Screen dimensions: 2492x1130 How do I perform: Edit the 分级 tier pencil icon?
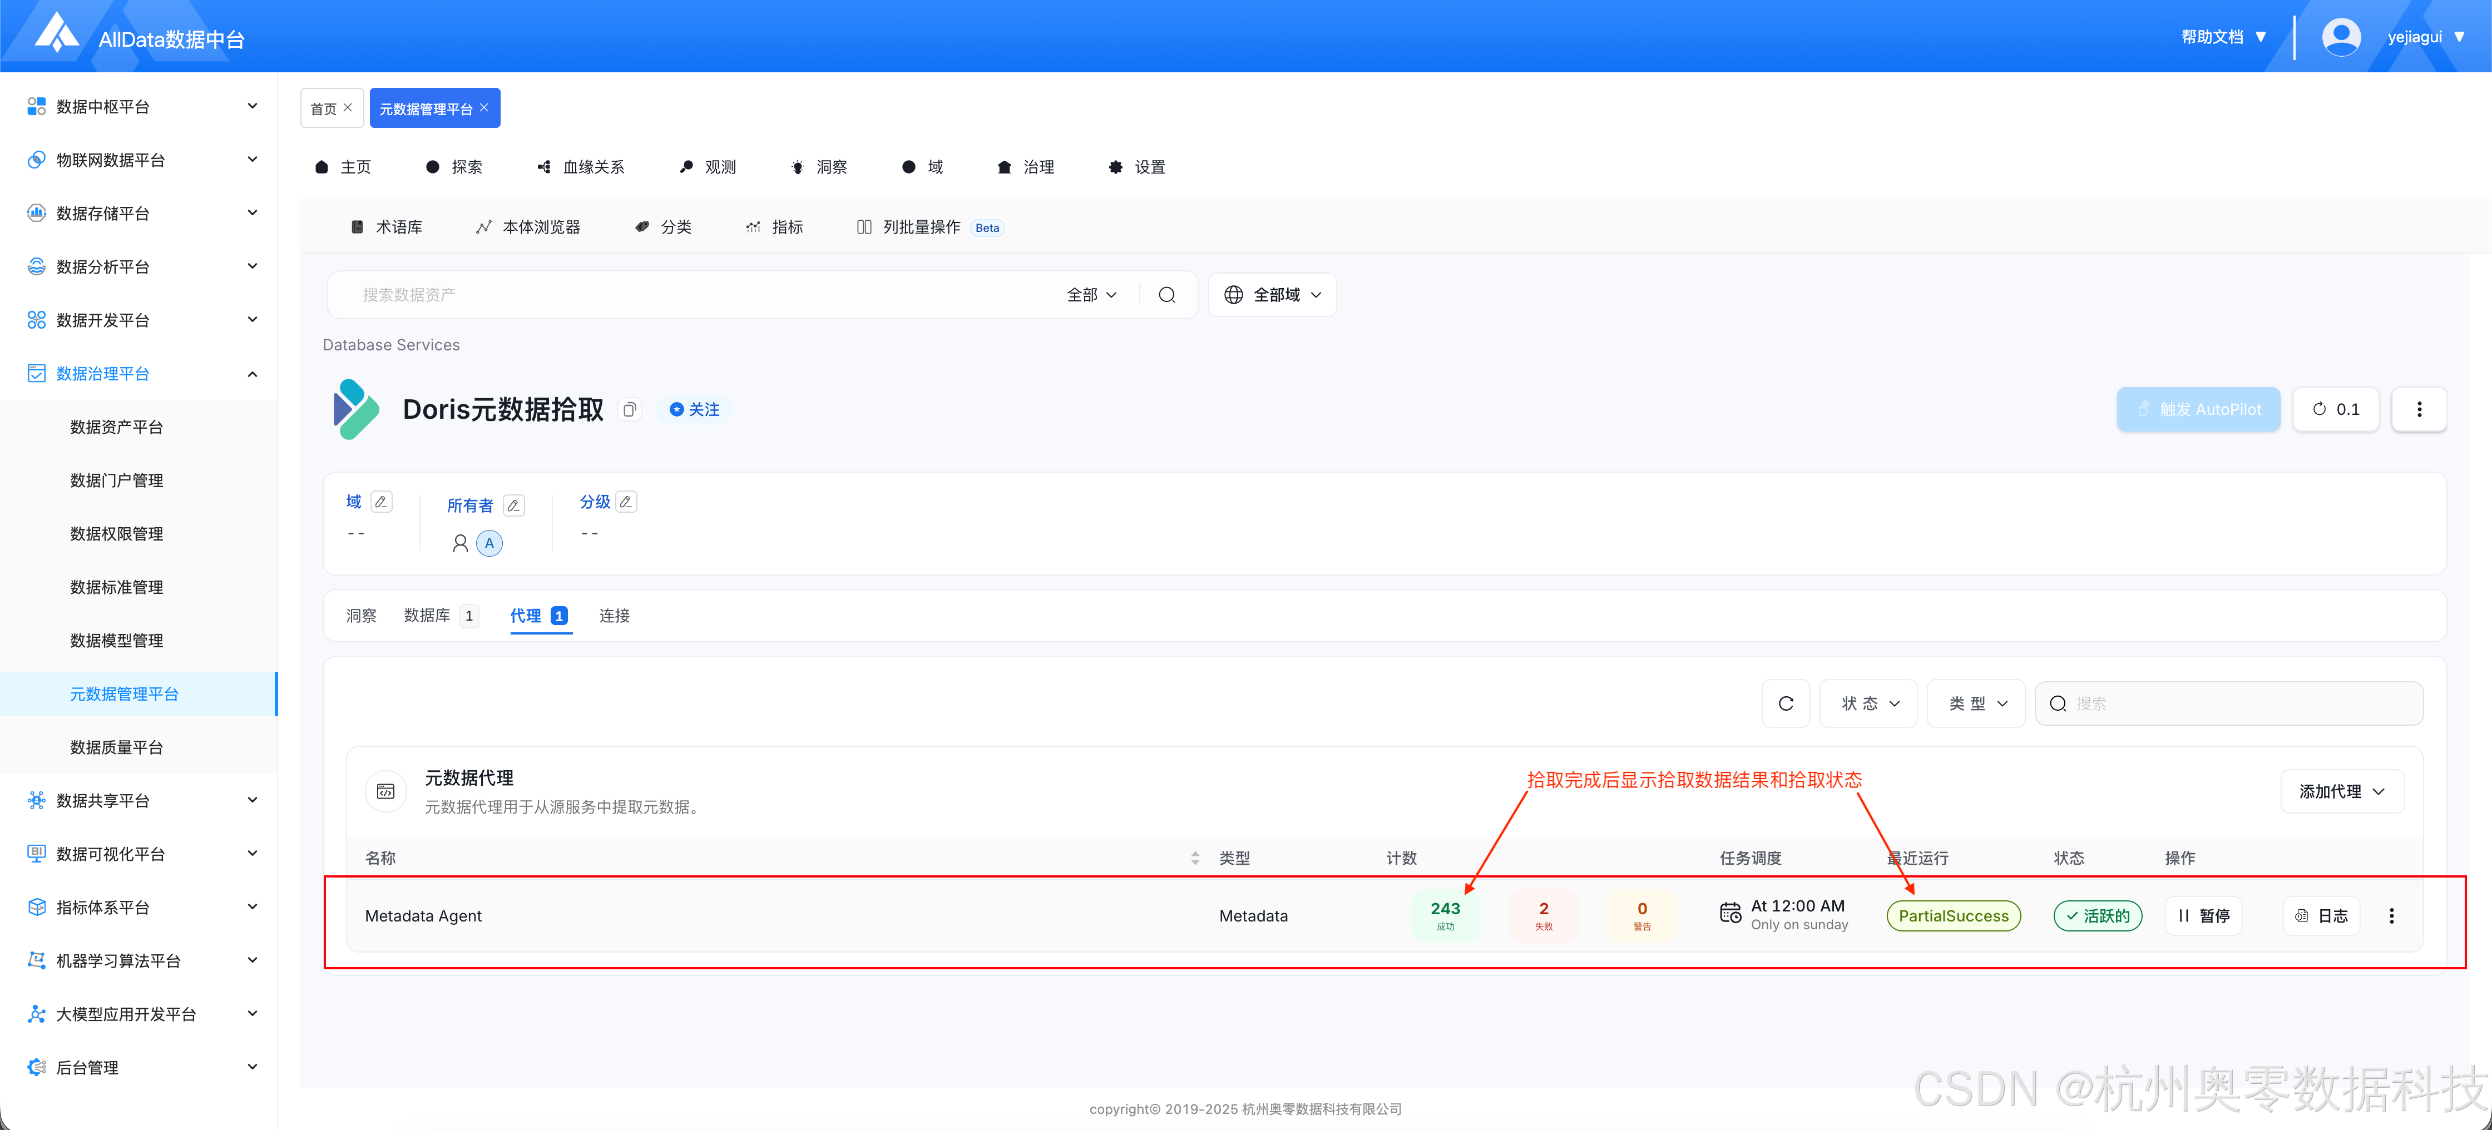pos(626,501)
